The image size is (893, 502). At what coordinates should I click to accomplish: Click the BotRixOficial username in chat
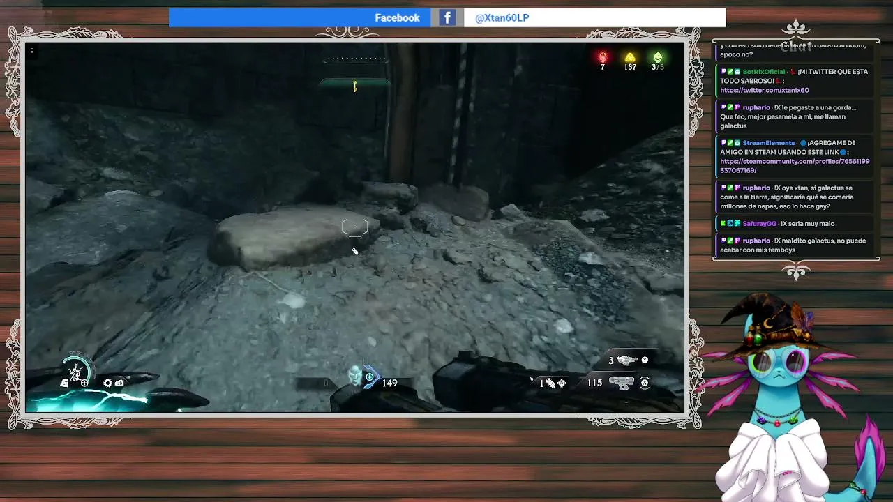(x=763, y=72)
